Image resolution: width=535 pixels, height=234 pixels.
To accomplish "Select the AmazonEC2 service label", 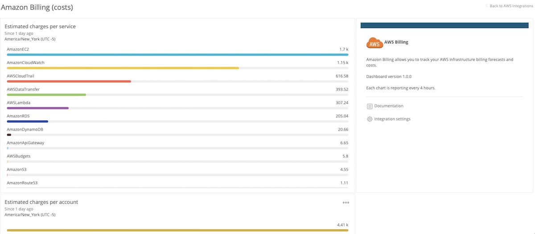I will [x=18, y=49].
